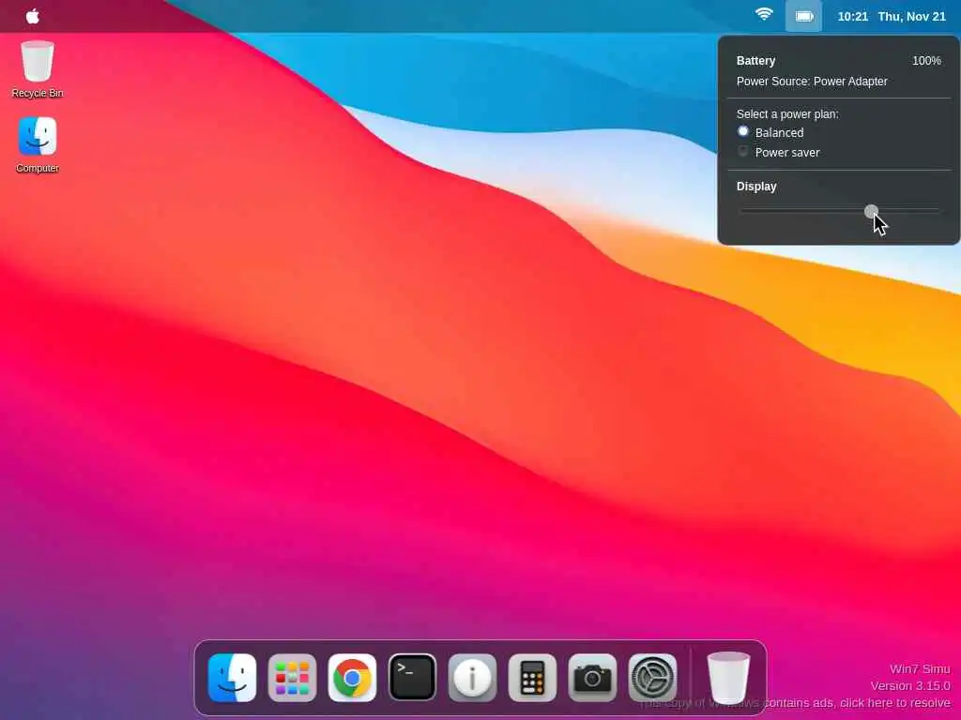Image resolution: width=961 pixels, height=720 pixels.
Task: Open the Launchpad app grid in dock
Action: pyautogui.click(x=293, y=678)
